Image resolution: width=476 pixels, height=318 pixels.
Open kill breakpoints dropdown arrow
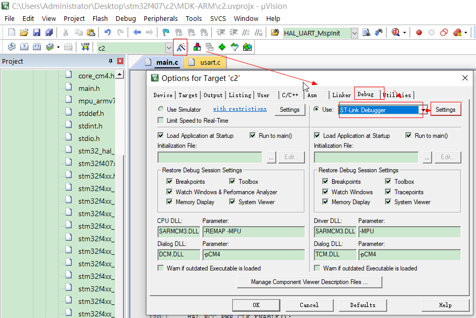tap(466, 32)
